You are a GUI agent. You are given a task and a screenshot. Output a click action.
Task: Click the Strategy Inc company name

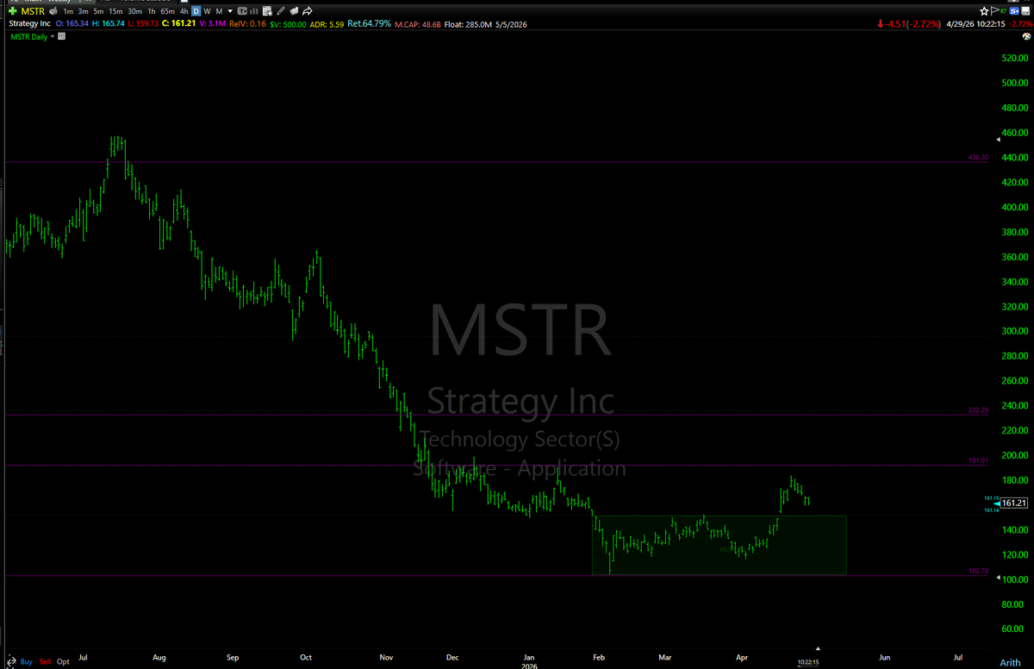(x=29, y=23)
